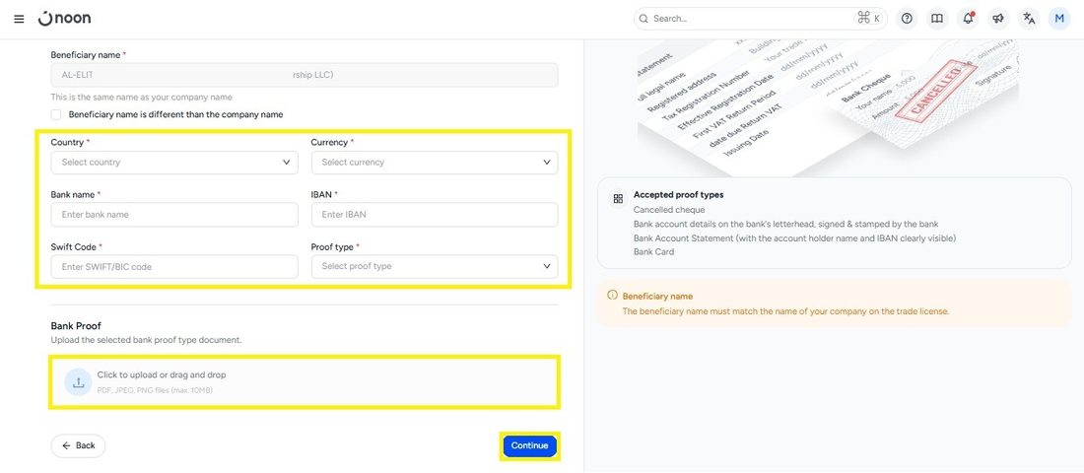Image resolution: width=1084 pixels, height=473 pixels.
Task: Expand the Select currency dropdown
Action: (x=435, y=163)
